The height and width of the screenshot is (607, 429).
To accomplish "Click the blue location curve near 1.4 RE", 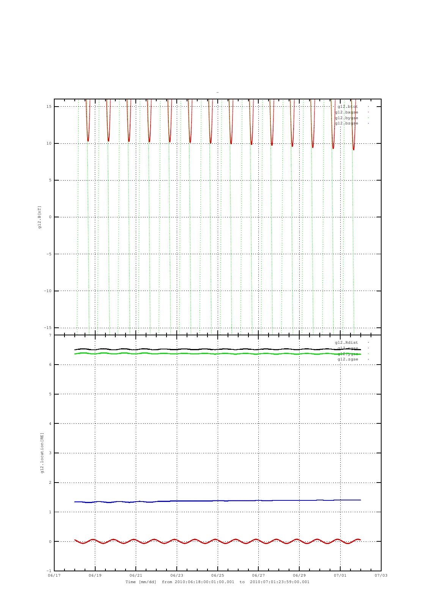I will point(218,501).
